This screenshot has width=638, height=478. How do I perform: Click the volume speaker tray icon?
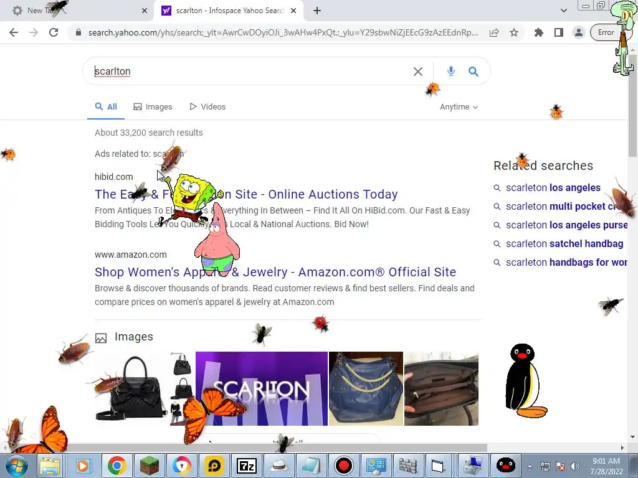click(574, 467)
